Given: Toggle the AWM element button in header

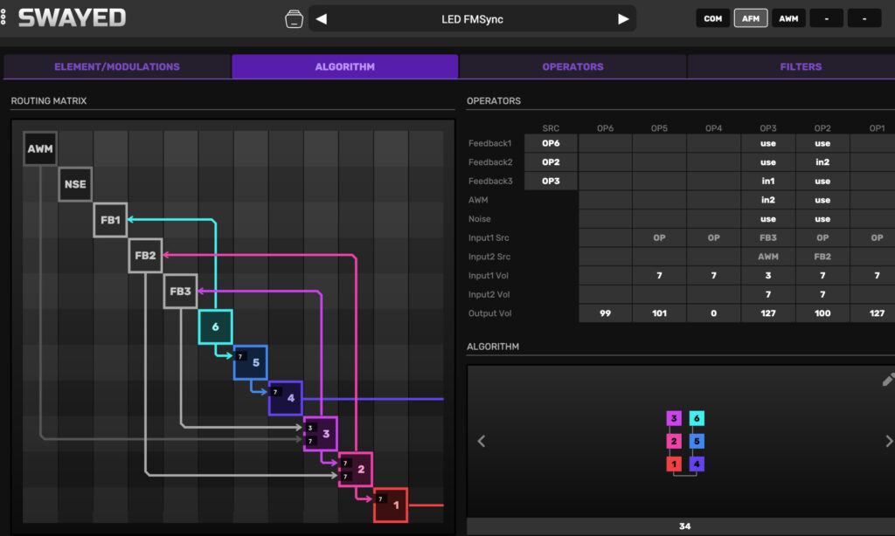Looking at the screenshot, I should point(788,18).
